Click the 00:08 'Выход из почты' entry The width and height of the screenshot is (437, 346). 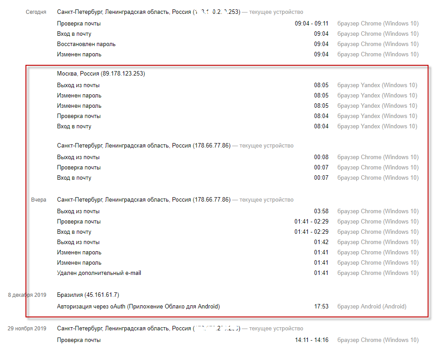(x=78, y=157)
